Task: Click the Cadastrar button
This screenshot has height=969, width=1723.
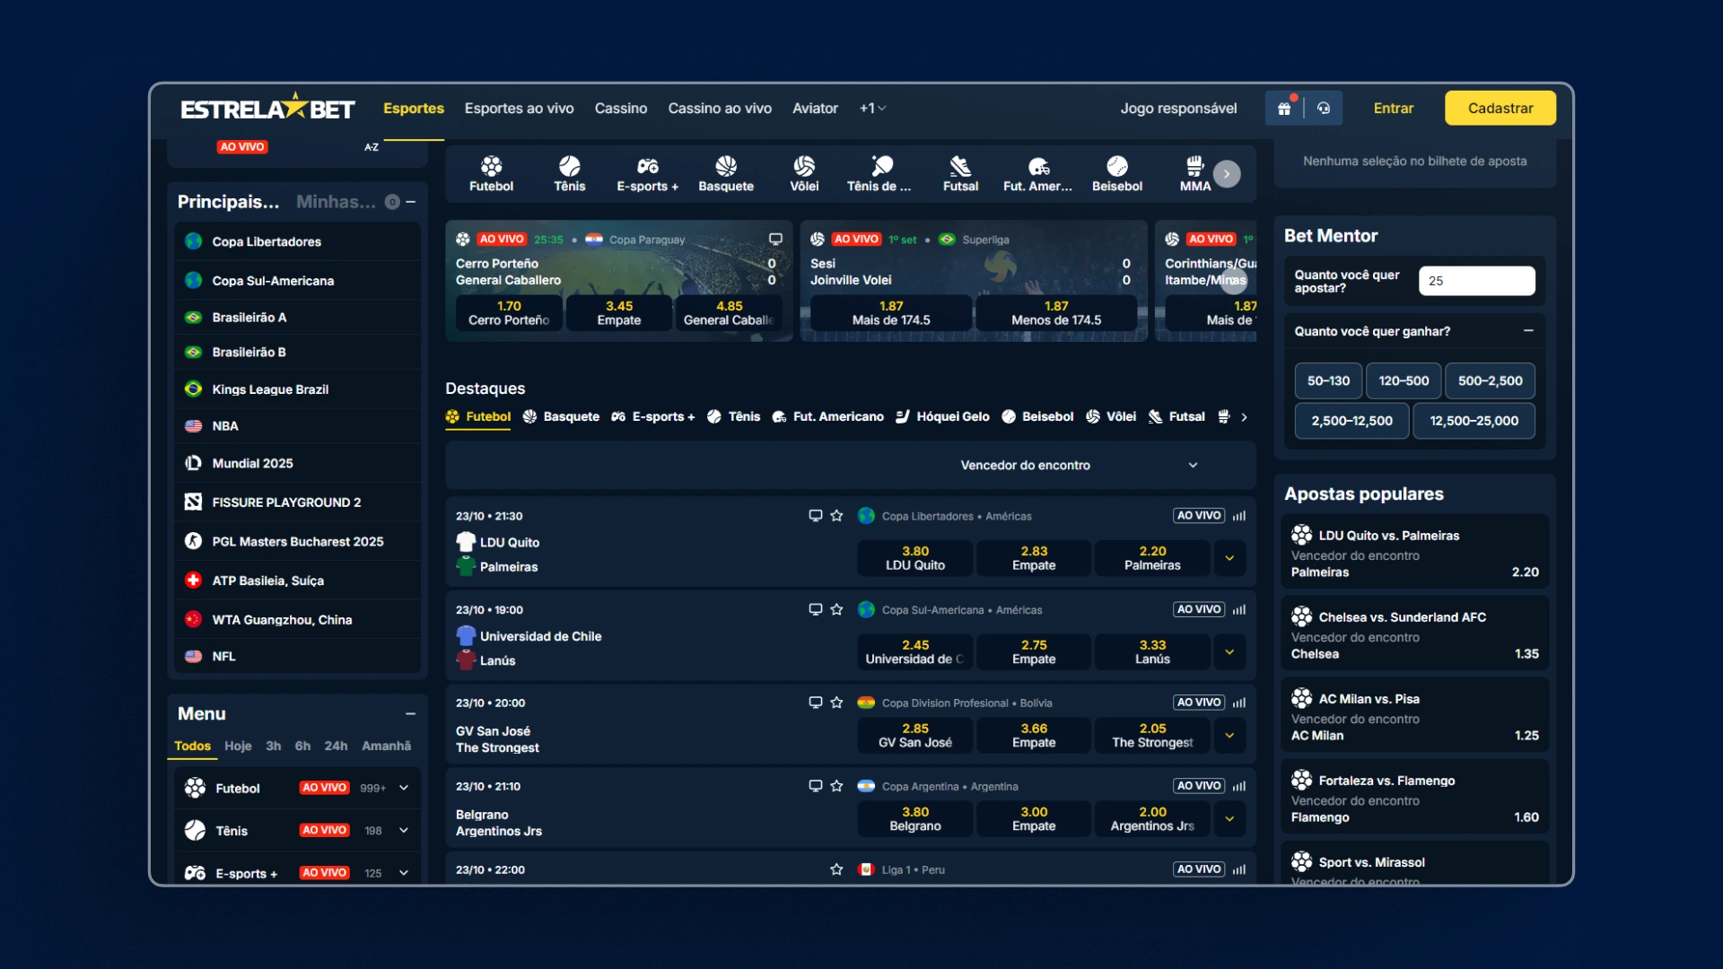Action: [x=1500, y=109]
